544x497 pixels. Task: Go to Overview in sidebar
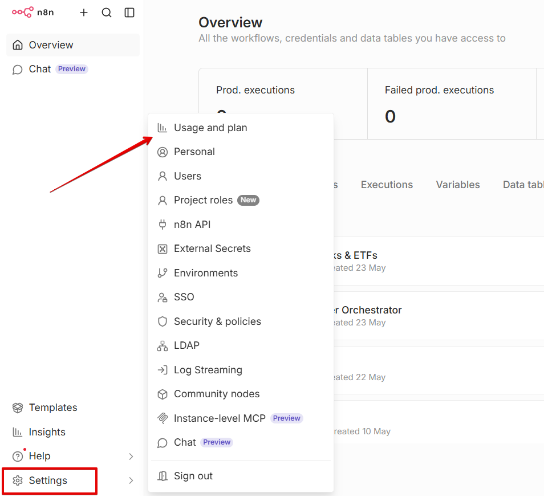73,45
